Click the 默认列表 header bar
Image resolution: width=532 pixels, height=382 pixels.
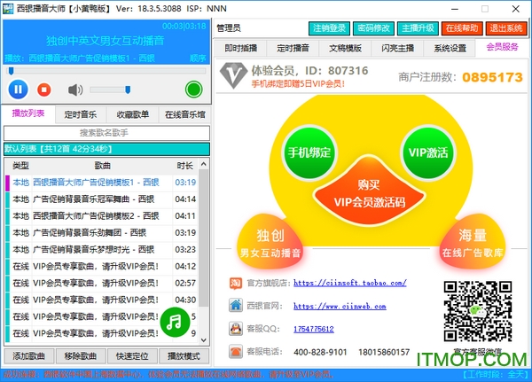click(x=106, y=149)
